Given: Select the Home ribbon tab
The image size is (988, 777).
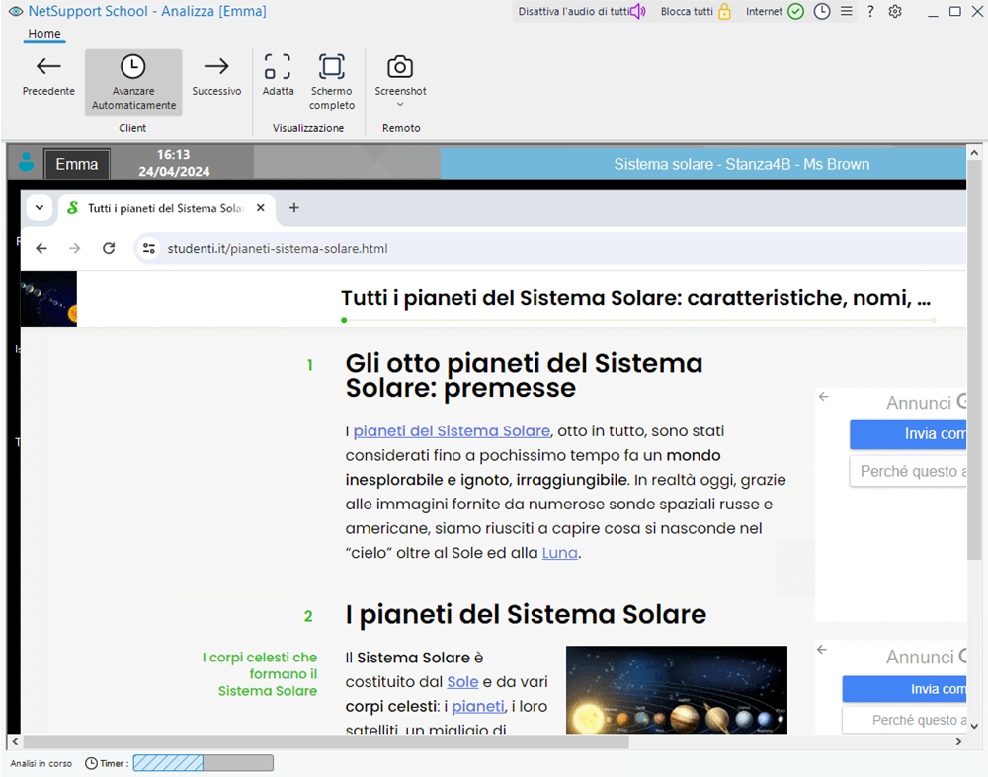Looking at the screenshot, I should (x=44, y=34).
